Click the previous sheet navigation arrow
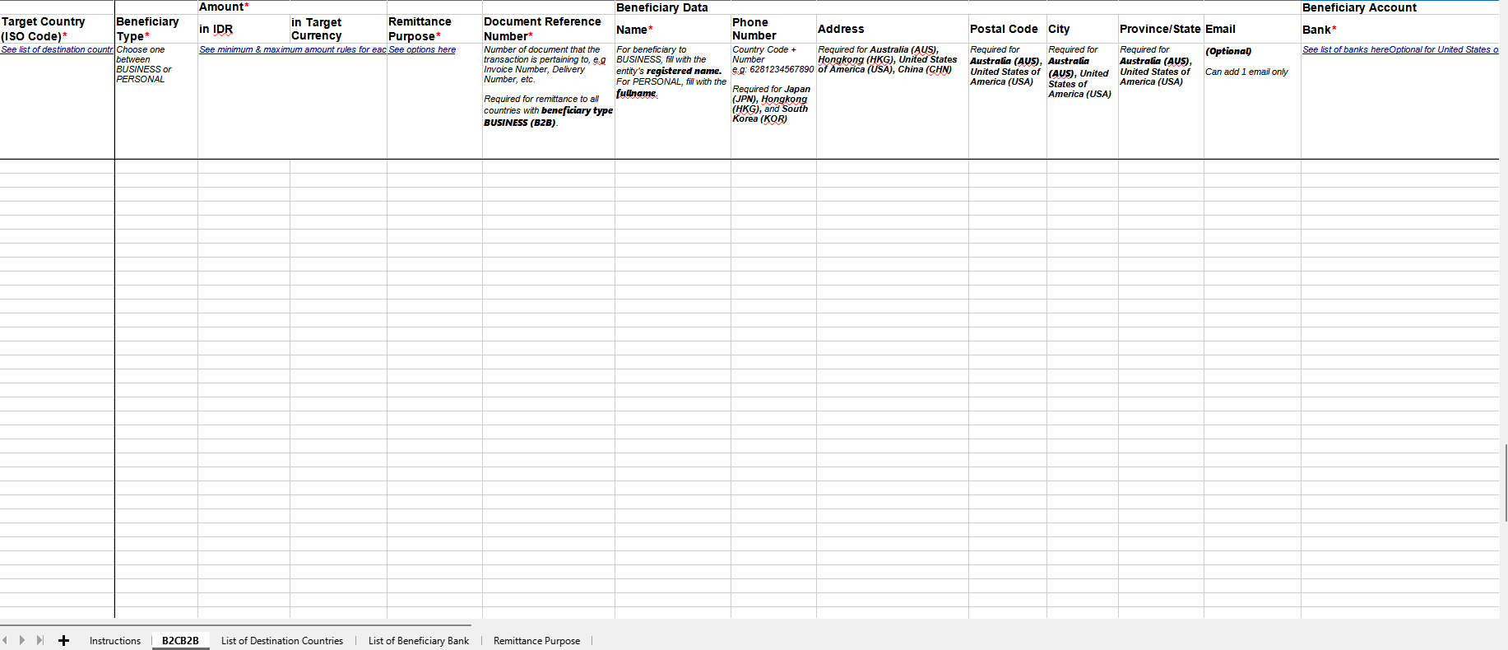1508x650 pixels. point(5,640)
